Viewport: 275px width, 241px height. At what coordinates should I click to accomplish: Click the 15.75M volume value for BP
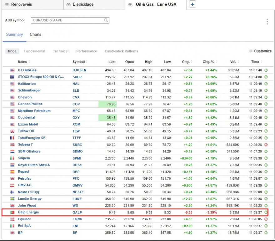point(233,233)
